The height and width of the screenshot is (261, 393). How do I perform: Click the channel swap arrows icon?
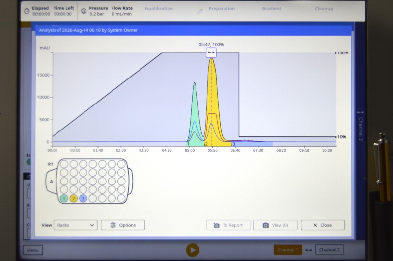(309, 250)
